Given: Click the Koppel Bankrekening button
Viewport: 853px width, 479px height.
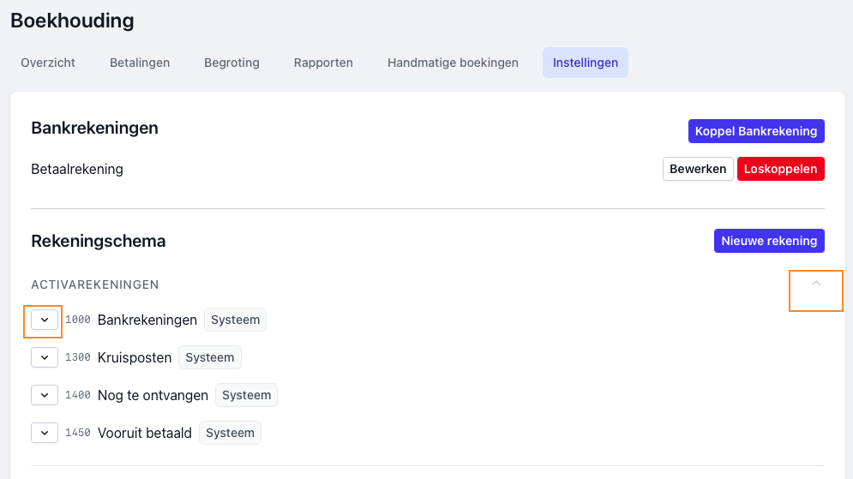Looking at the screenshot, I should click(x=756, y=131).
